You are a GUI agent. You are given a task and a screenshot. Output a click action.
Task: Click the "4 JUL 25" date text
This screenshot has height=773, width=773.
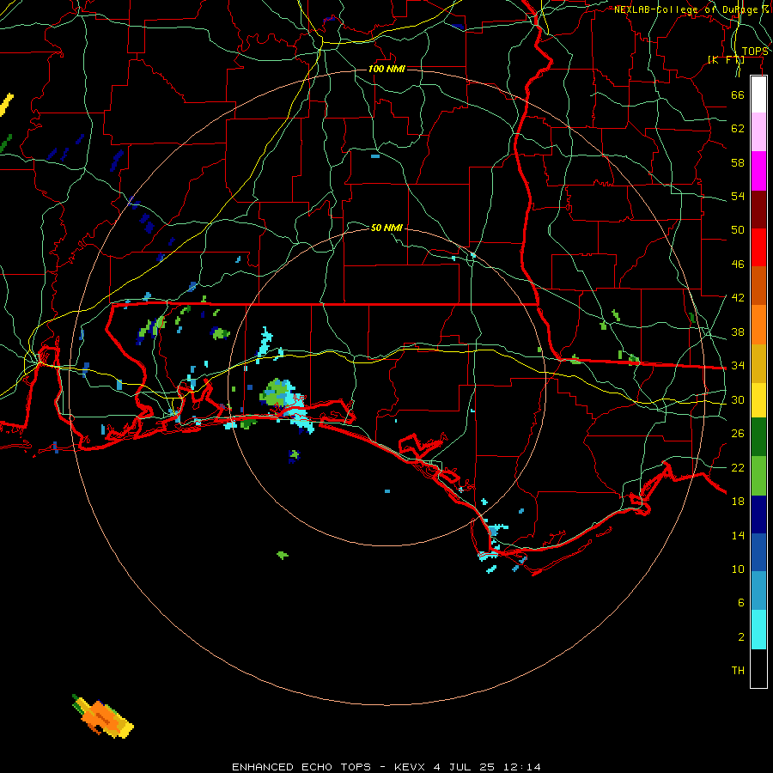464,767
